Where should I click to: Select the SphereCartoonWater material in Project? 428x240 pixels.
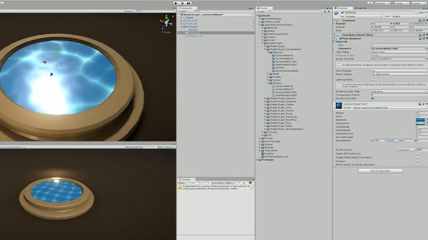tap(287, 71)
